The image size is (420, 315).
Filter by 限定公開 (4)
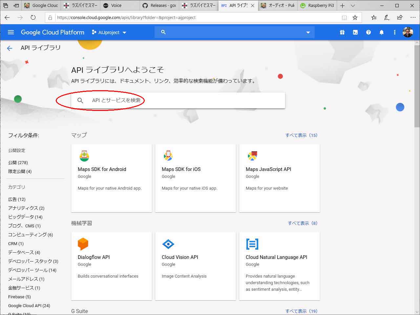pos(20,172)
